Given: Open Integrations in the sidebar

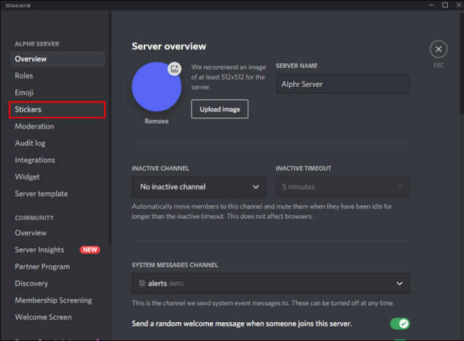Looking at the screenshot, I should point(35,160).
